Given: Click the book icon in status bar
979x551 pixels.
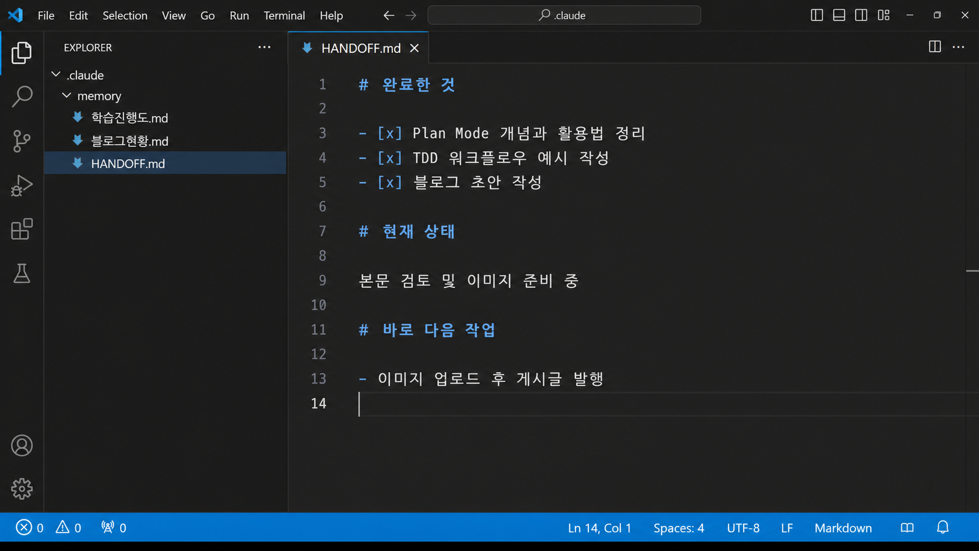Looking at the screenshot, I should tap(907, 528).
